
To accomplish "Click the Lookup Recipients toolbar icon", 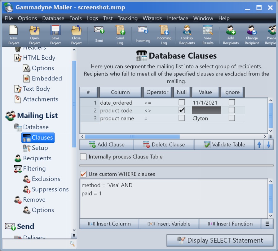I will [x=187, y=35].
